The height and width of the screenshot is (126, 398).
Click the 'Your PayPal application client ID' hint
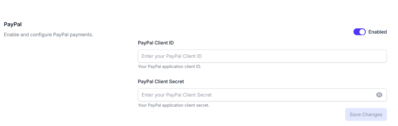tap(169, 67)
